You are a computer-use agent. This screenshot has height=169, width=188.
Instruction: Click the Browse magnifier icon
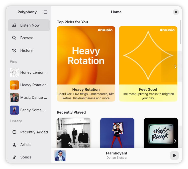click(14, 38)
